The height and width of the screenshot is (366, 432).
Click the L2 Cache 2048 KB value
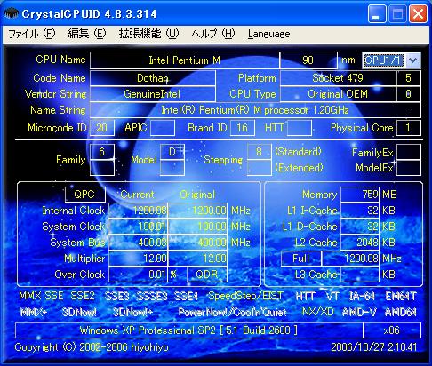coord(360,243)
